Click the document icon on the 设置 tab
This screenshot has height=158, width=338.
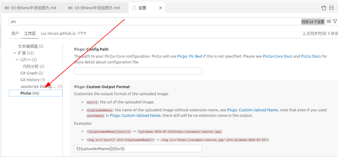pyautogui.click(x=134, y=8)
